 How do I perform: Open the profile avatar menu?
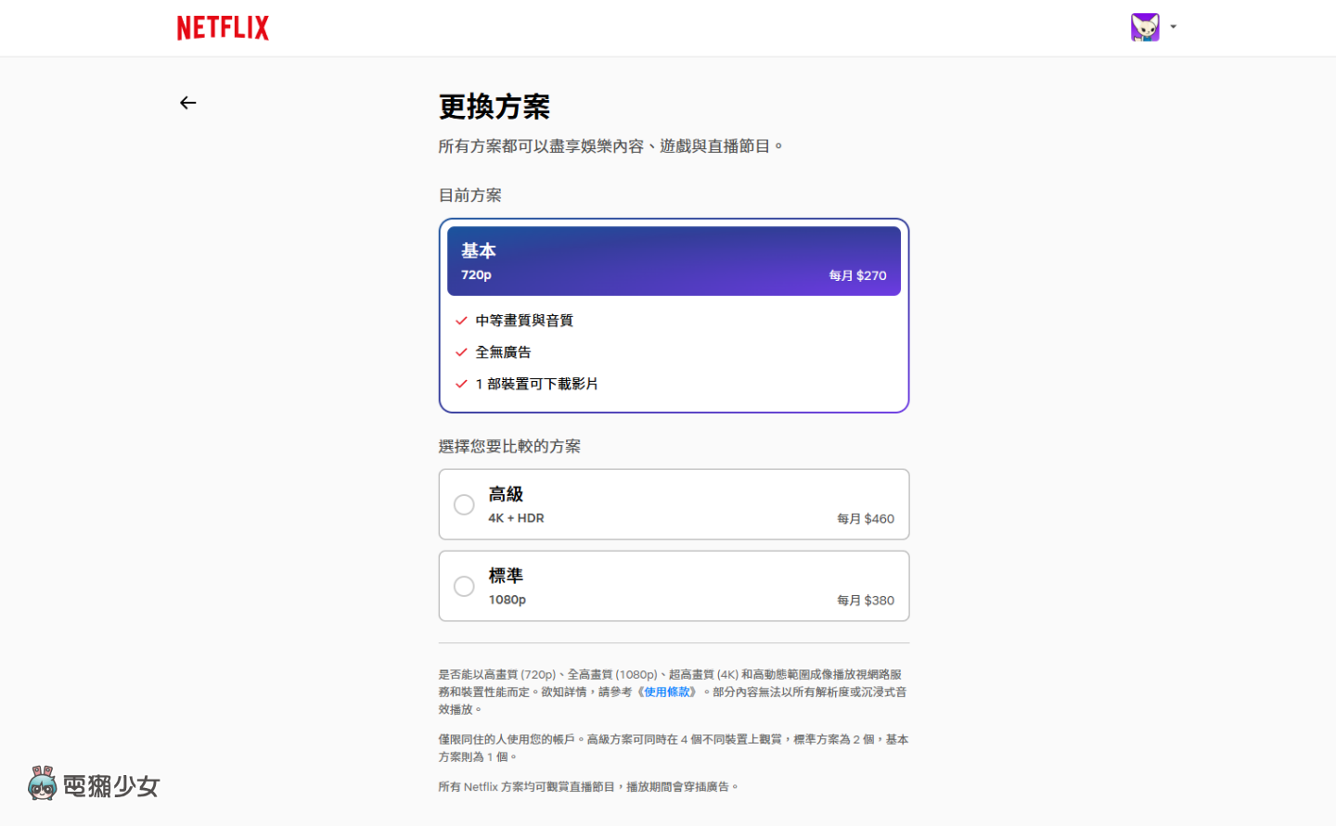click(1145, 27)
